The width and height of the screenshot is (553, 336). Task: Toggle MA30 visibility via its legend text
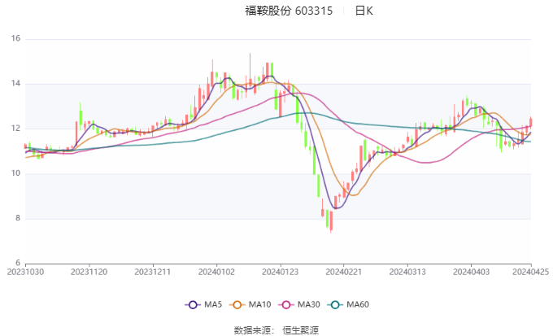pyautogui.click(x=309, y=304)
